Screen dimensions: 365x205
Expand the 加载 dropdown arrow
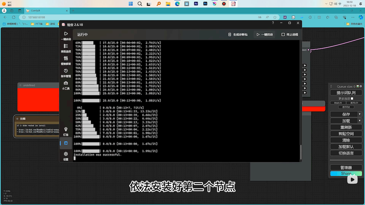(360, 121)
